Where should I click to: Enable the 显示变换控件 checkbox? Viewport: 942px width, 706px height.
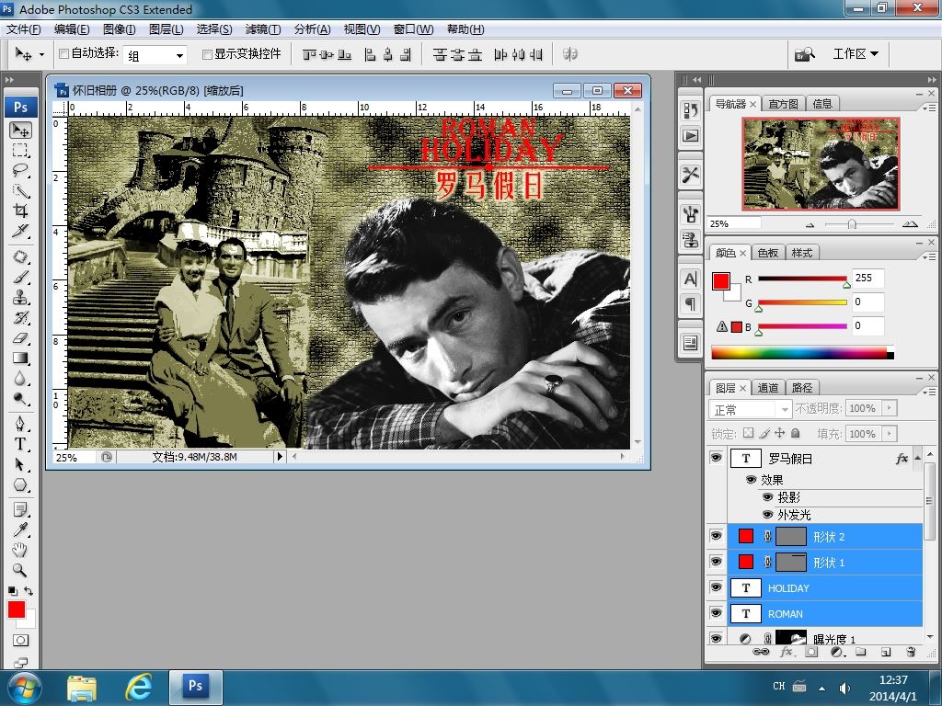207,54
